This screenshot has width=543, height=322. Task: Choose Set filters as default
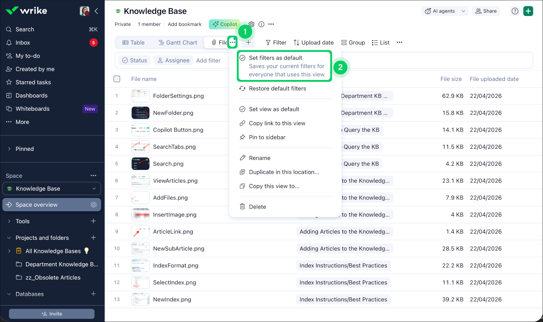coord(284,66)
